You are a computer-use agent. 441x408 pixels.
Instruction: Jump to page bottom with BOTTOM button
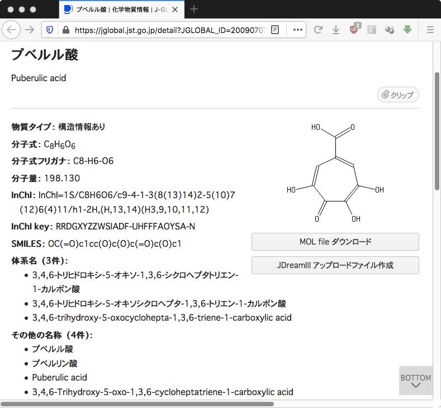click(415, 381)
